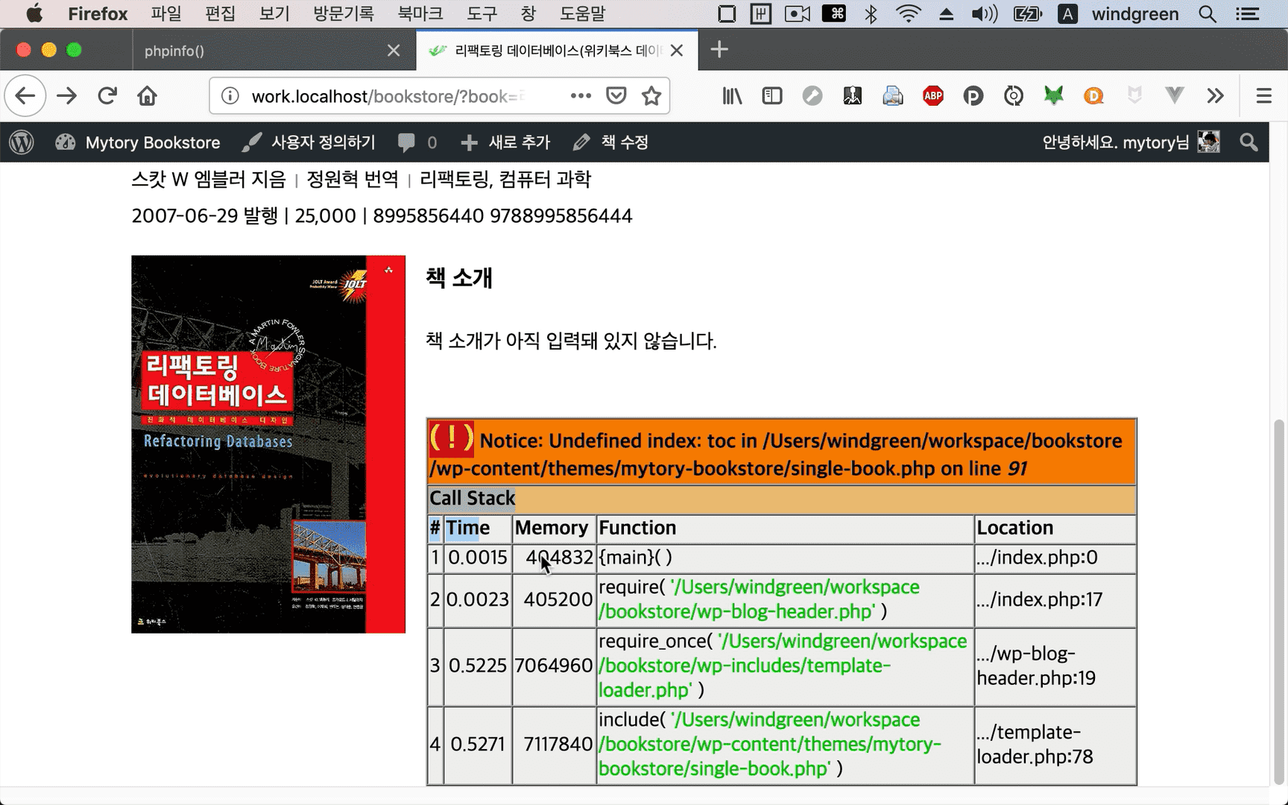Click 사용자 정의하기 customize link
Viewport: 1288px width, 805px height.
309,142
